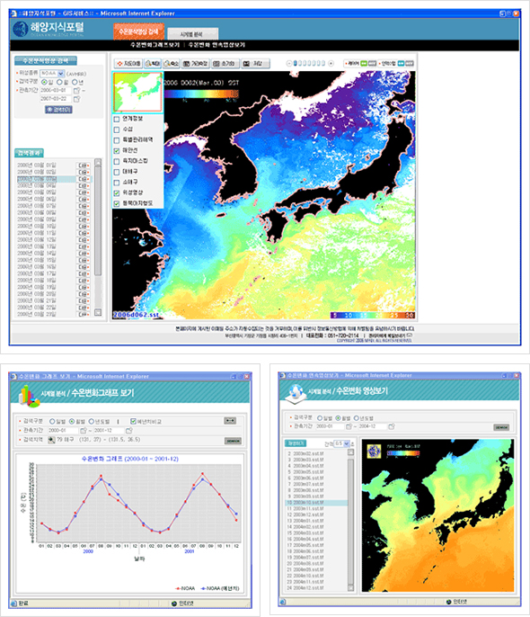
Task: Click download icon for first search result
Action: coord(84,165)
